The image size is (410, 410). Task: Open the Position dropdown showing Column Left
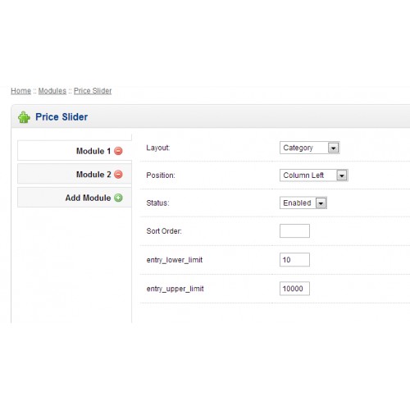314,175
